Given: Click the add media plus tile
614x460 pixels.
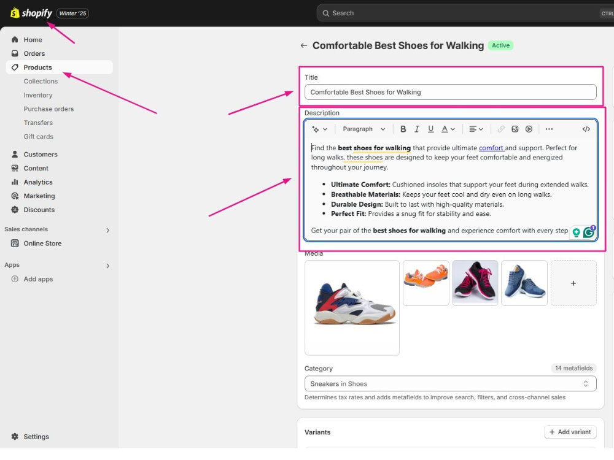Looking at the screenshot, I should tap(573, 283).
